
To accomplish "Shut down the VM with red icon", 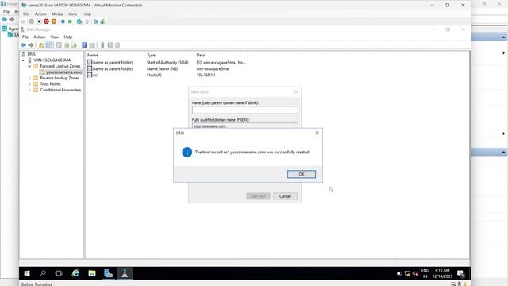I will 46,21.
